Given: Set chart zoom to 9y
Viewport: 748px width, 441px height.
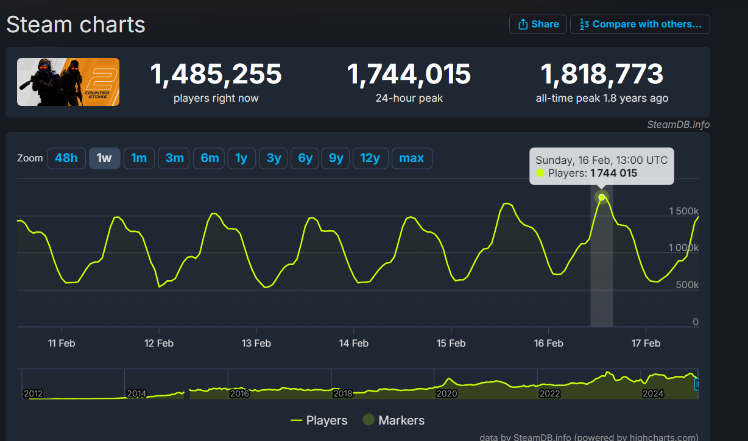Looking at the screenshot, I should tap(336, 158).
